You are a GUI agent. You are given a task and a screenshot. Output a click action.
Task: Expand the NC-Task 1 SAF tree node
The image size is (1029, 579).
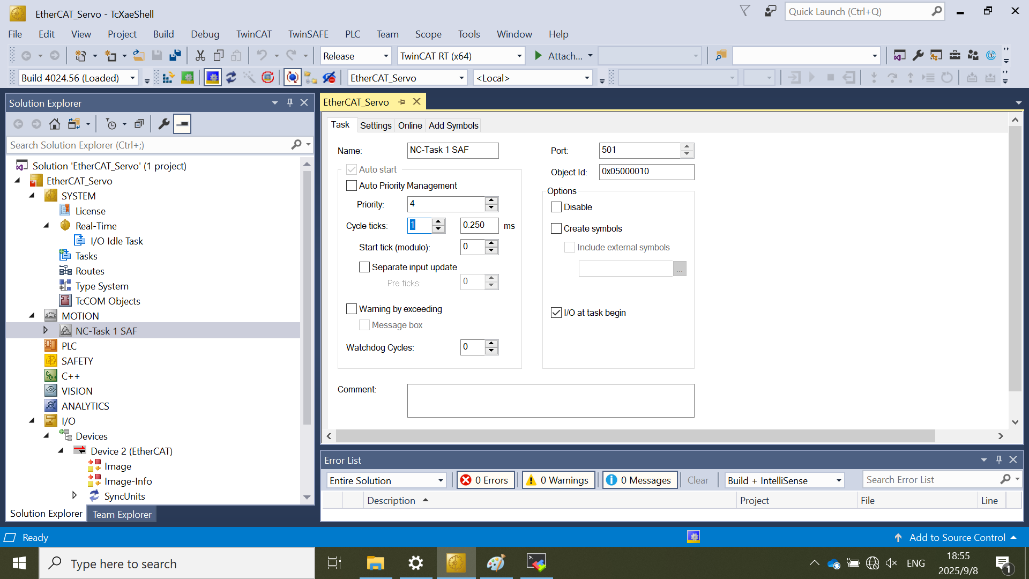46,331
